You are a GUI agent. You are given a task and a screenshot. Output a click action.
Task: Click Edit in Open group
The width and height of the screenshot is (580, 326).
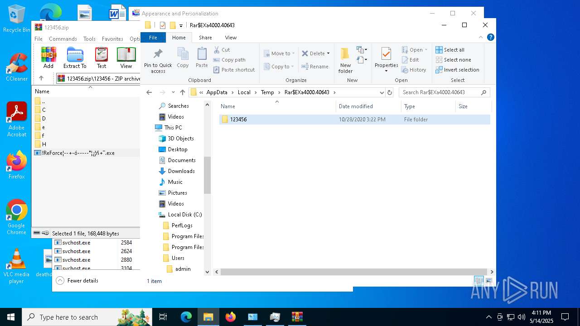click(411, 60)
